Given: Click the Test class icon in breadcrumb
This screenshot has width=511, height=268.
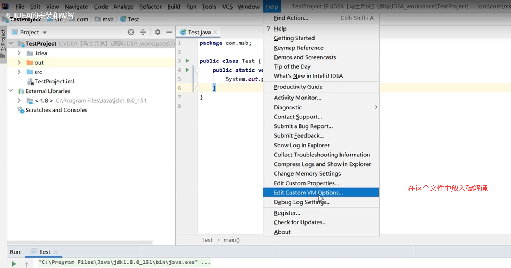Looking at the screenshot, I should pos(123,19).
